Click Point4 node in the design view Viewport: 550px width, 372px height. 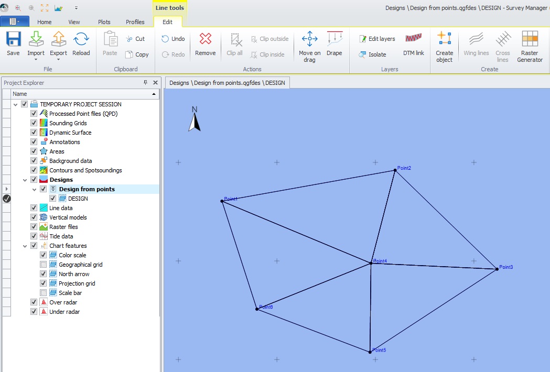coord(371,263)
